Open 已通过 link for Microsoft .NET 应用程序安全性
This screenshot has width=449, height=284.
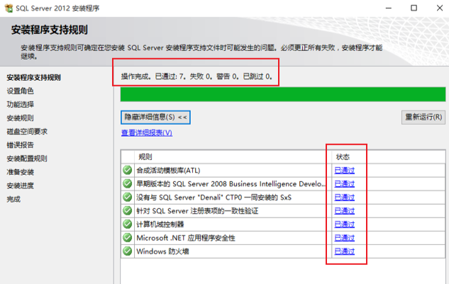pyautogui.click(x=345, y=238)
